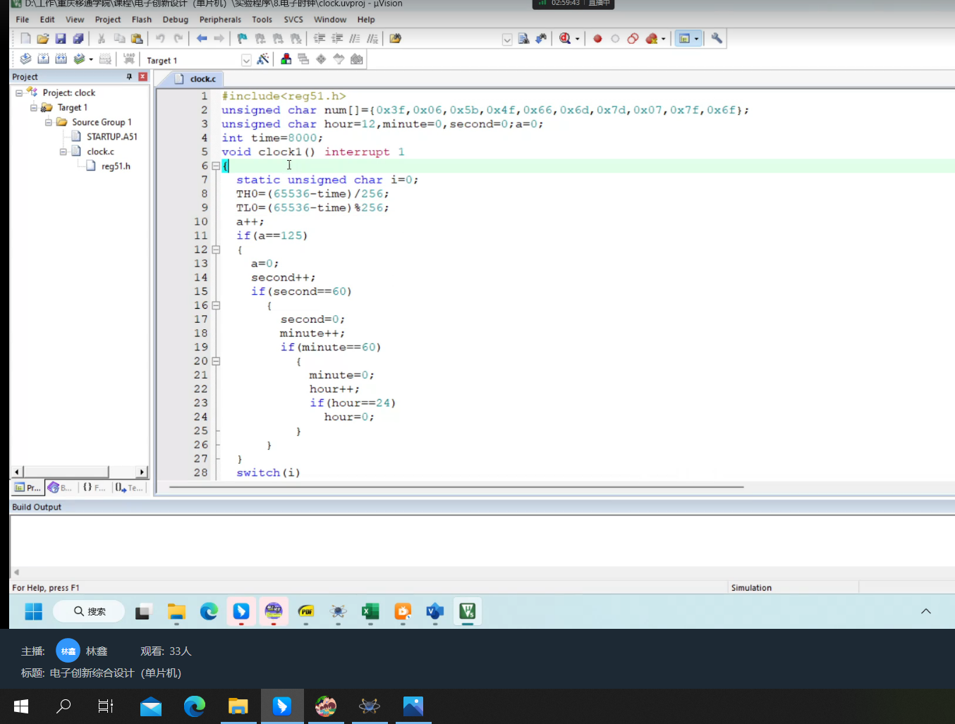Screen dimensions: 955x724
Task: Toggle the Project window view button
Action: tap(683, 39)
